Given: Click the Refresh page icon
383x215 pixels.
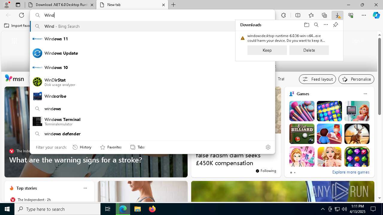Looking at the screenshot, I should click(22, 15).
